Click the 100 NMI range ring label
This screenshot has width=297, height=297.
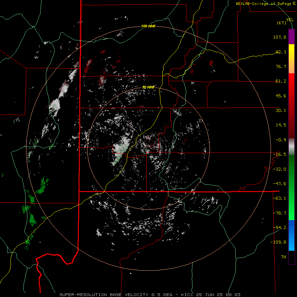click(x=148, y=26)
